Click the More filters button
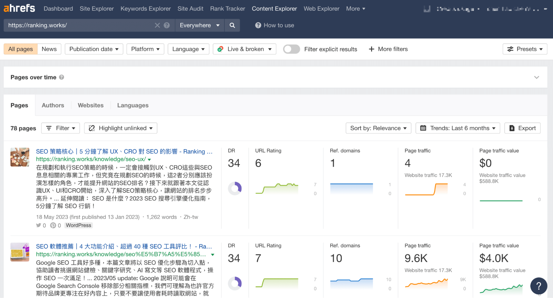Screen dimensions: 553x298 388,49
